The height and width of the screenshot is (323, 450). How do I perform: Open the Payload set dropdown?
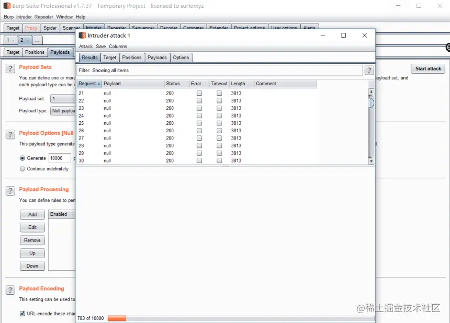(x=63, y=99)
